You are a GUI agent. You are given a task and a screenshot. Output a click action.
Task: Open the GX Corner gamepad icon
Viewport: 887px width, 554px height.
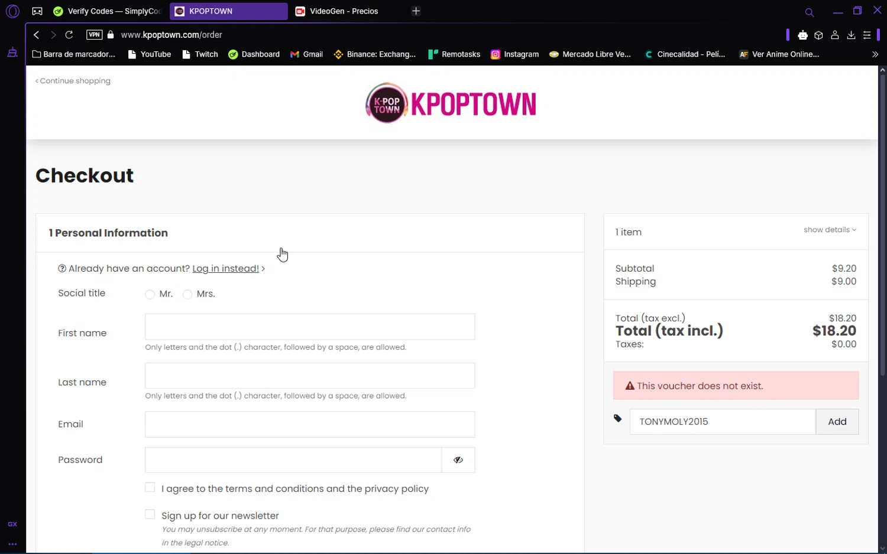[x=37, y=11]
